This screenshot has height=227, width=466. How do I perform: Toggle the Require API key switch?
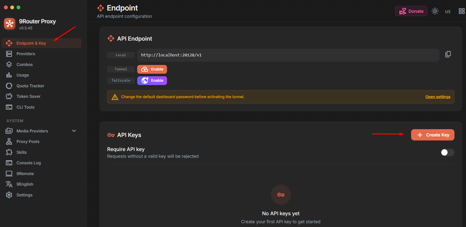447,153
